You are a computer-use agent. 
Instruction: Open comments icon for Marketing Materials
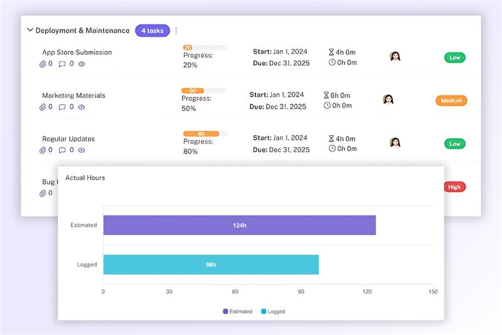click(x=62, y=107)
